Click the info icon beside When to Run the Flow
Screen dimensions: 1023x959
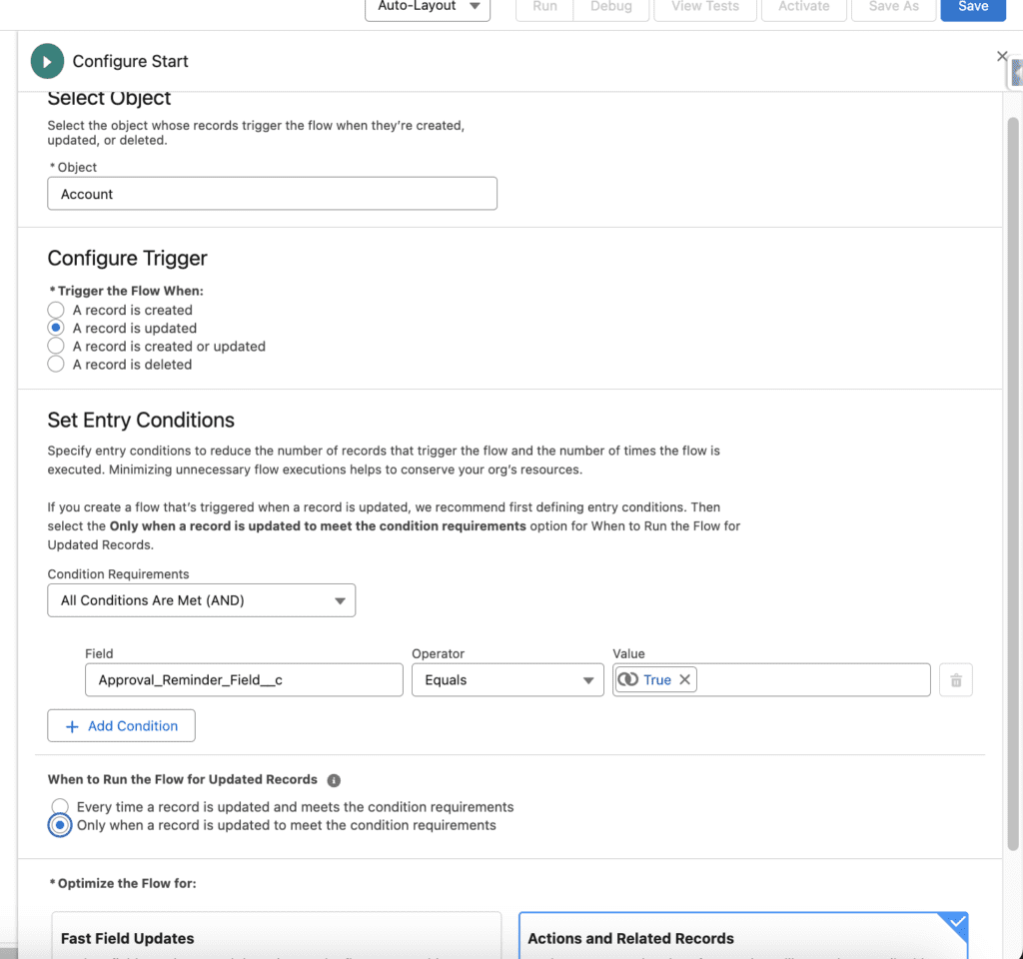coord(334,780)
